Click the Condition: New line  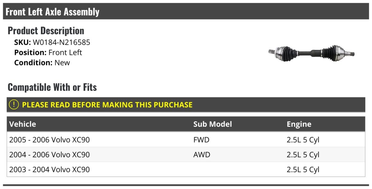(42, 63)
